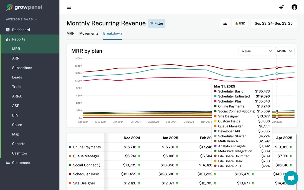This screenshot has height=190, width=304.
Task: Open the date range picker
Action: tap(273, 24)
